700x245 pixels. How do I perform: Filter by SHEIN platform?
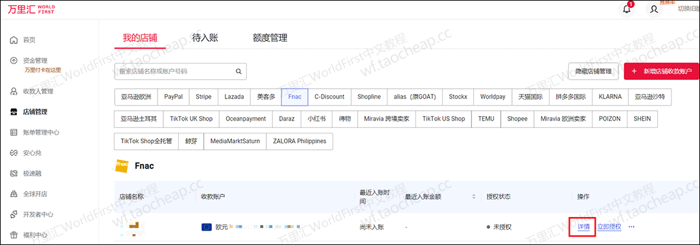[642, 119]
